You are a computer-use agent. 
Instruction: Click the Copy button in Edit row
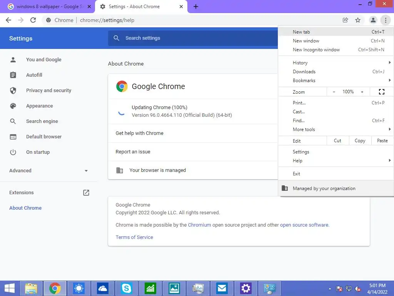click(360, 141)
